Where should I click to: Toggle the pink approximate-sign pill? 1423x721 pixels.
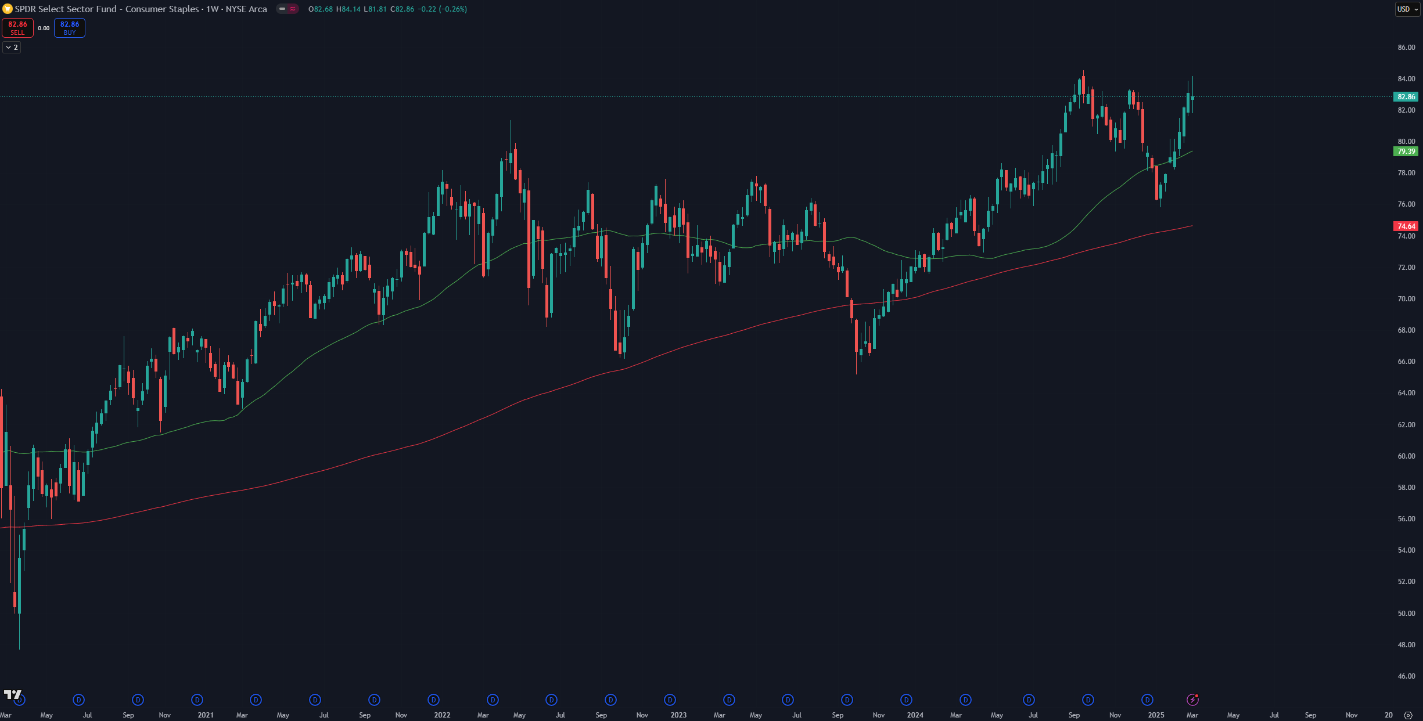pyautogui.click(x=293, y=9)
